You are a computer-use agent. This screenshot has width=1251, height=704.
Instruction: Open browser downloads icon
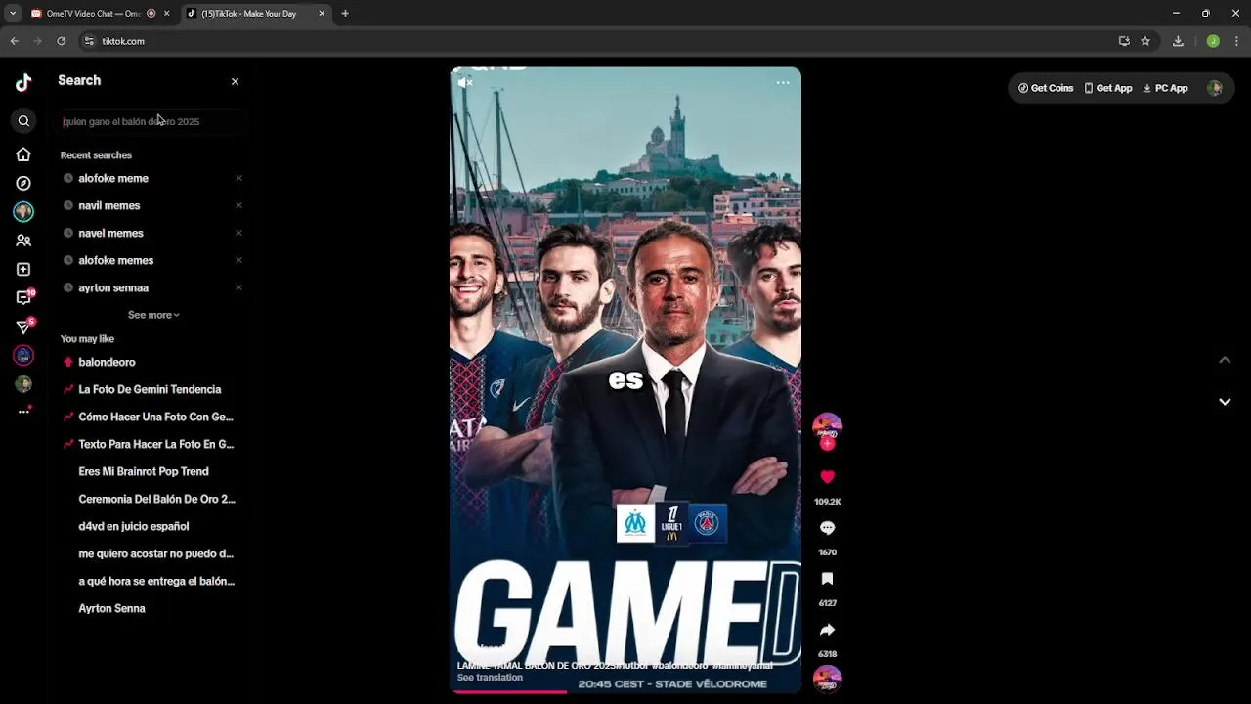click(x=1178, y=41)
